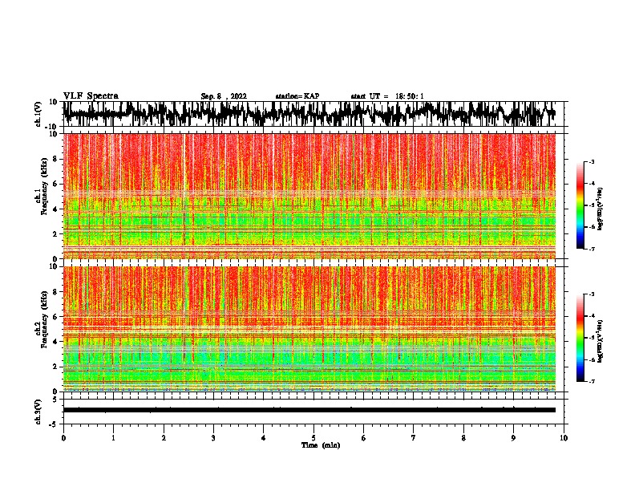This screenshot has height=491, width=635.
Task: Click the '4' kHz tick on ch.2 frequency axis
Action: (x=56, y=342)
